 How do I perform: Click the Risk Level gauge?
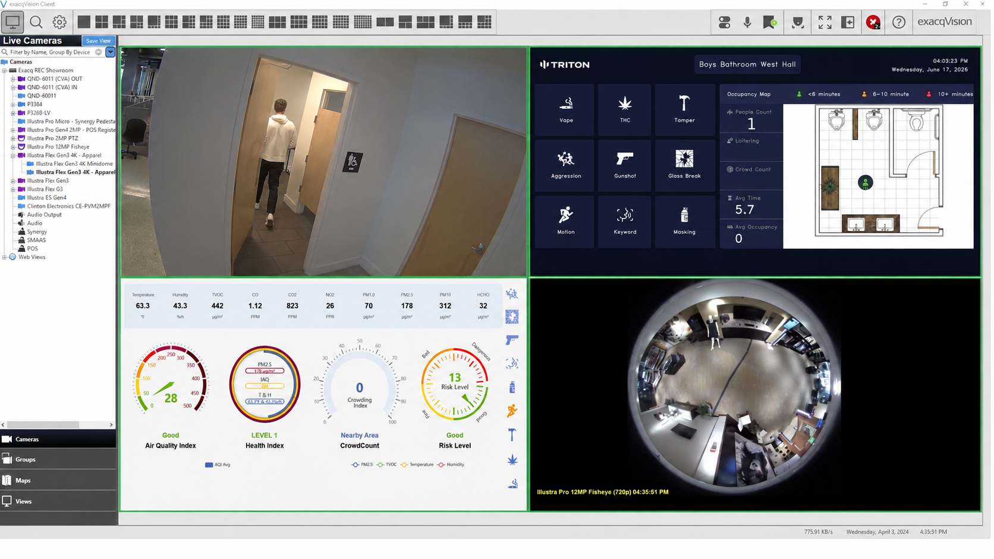click(455, 383)
